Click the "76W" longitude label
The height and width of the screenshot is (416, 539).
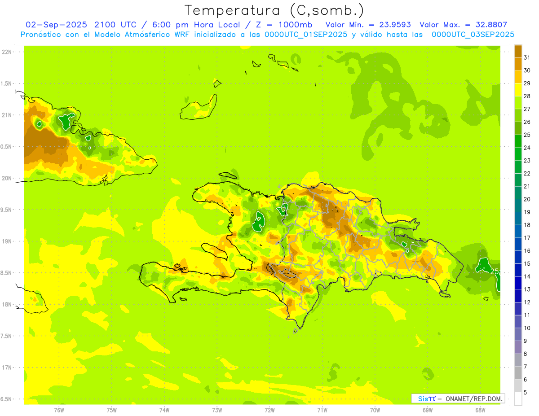coord(59,410)
